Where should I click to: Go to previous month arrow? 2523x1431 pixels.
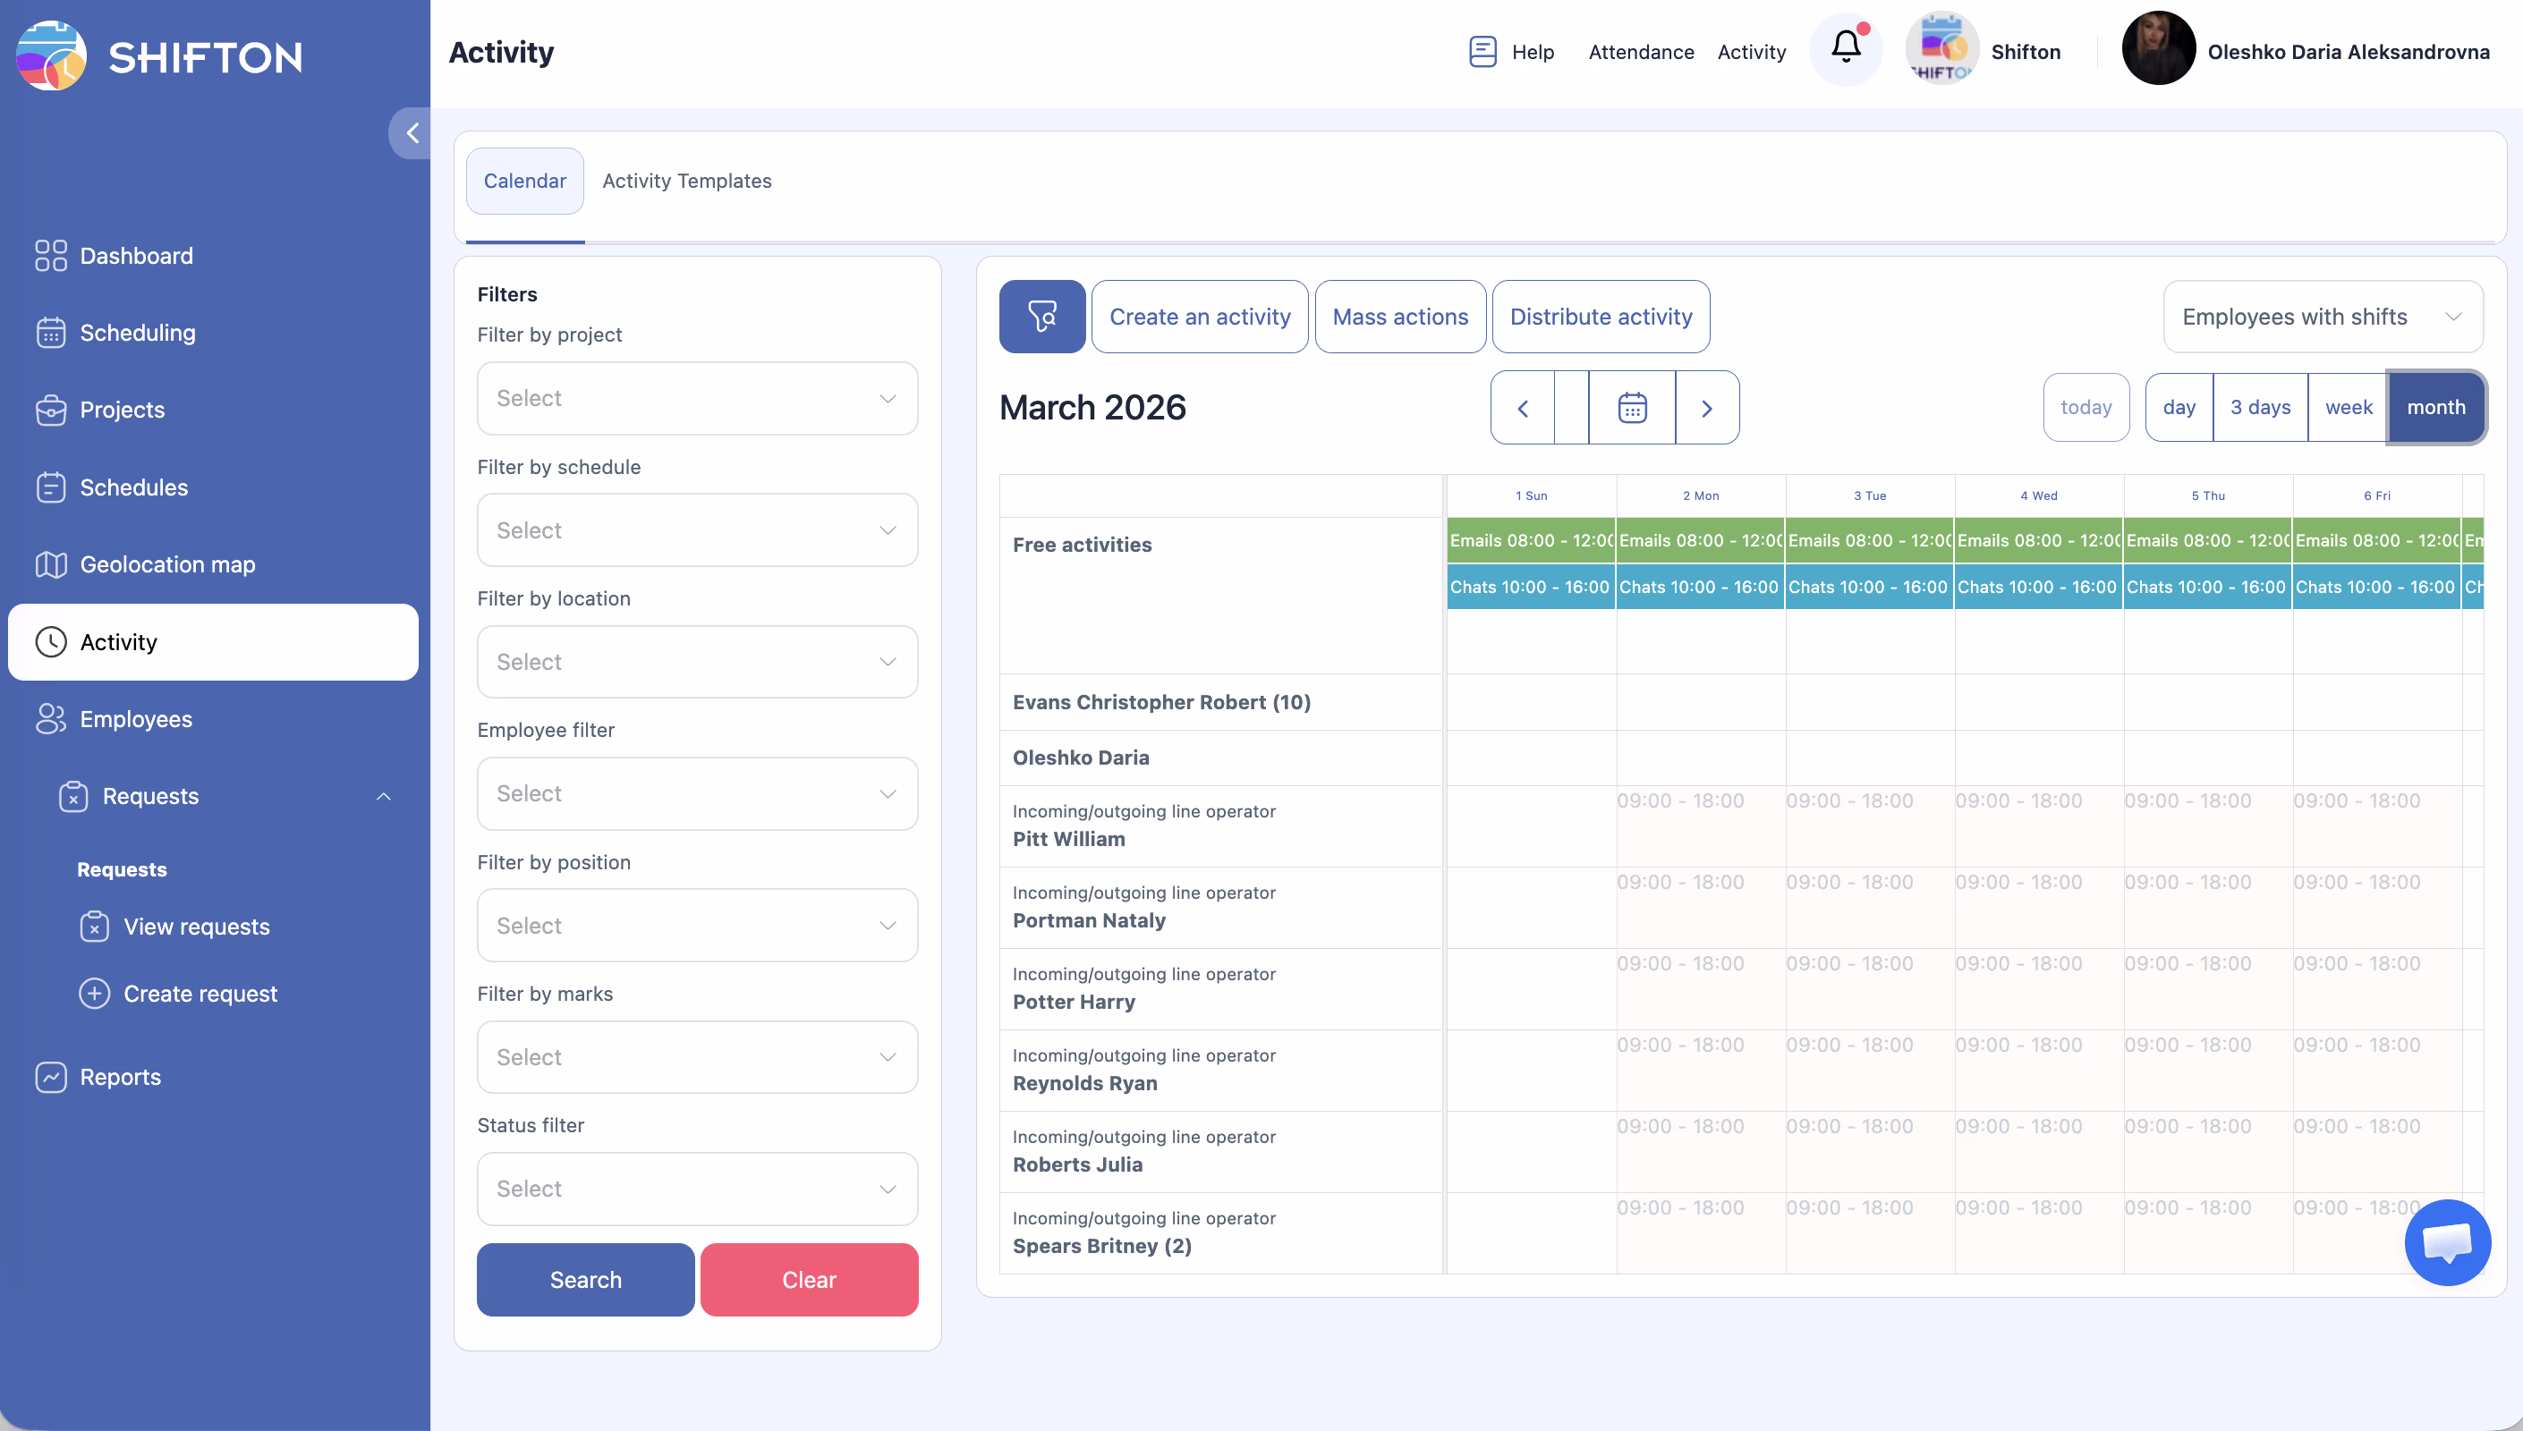coord(1523,408)
